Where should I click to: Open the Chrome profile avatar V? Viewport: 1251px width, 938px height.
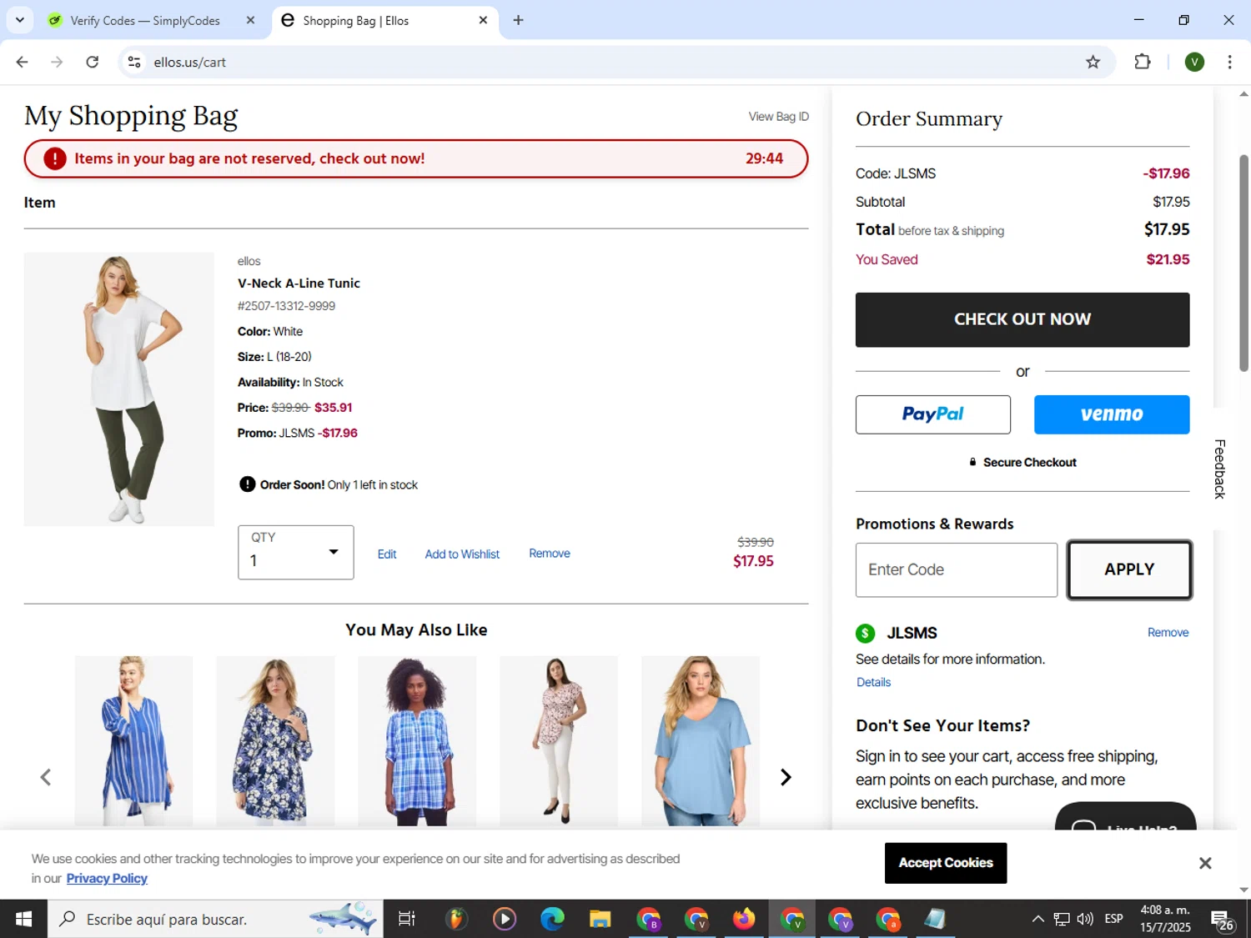[1194, 62]
